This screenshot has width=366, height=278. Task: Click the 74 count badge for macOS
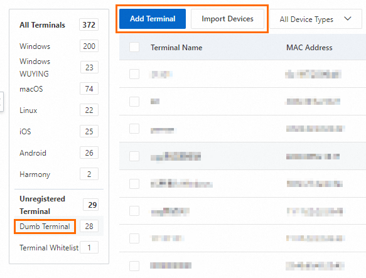click(89, 88)
